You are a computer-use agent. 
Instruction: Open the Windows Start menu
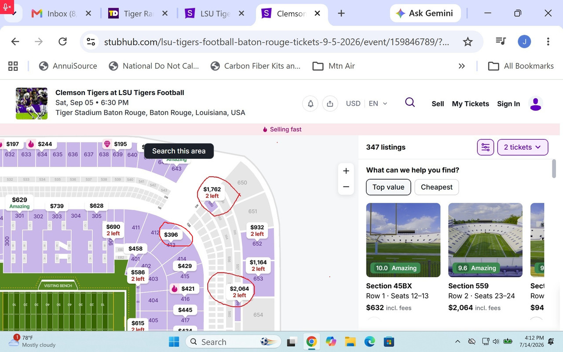pyautogui.click(x=174, y=342)
